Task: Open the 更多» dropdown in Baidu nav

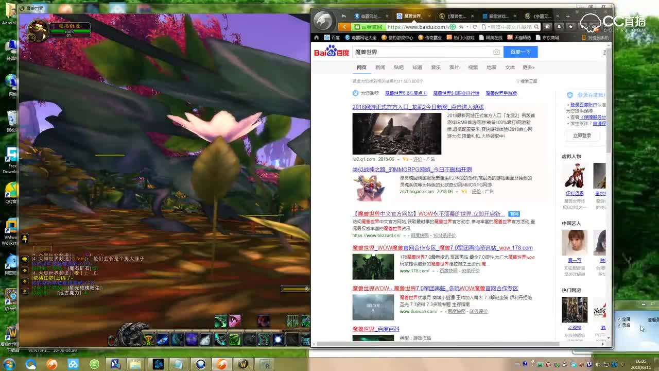Action: [528, 68]
